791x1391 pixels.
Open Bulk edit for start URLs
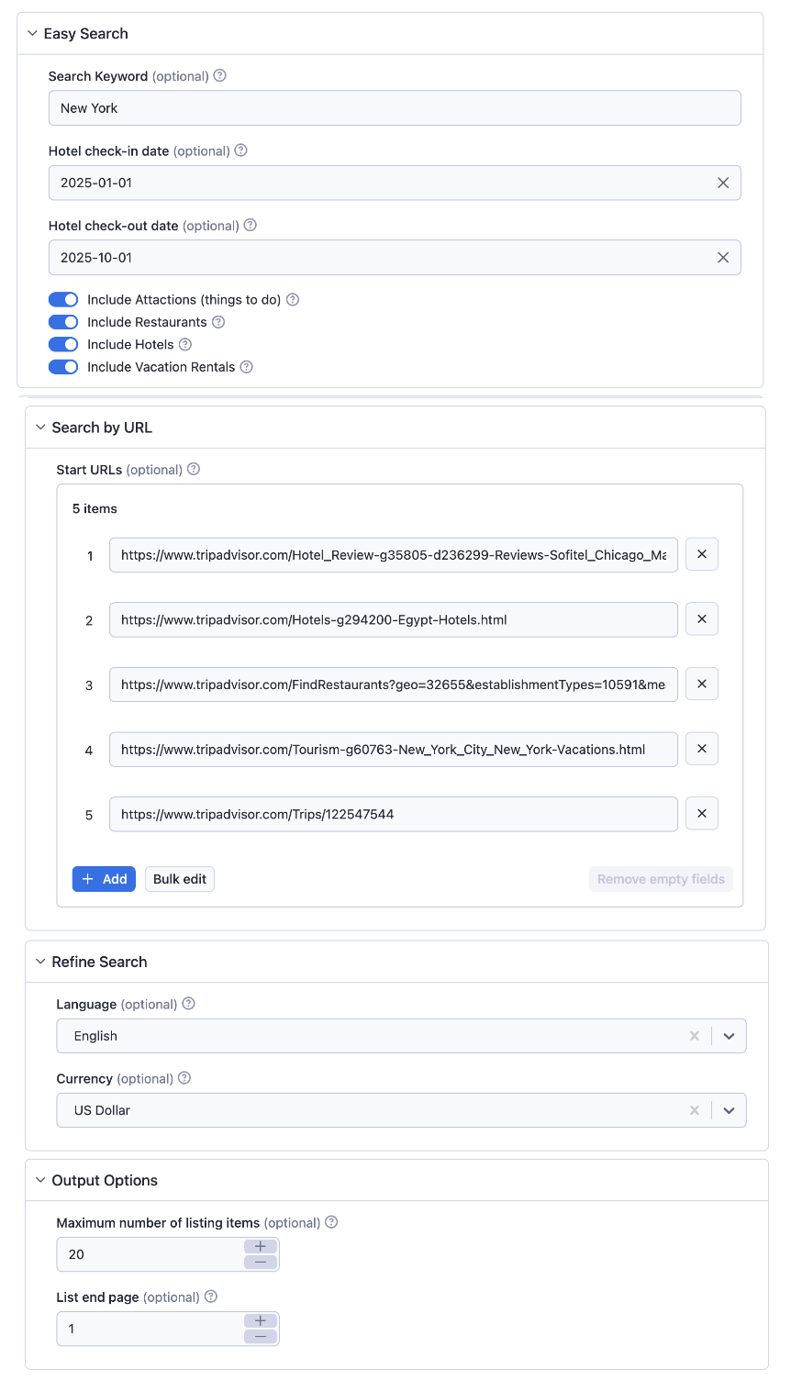180,879
